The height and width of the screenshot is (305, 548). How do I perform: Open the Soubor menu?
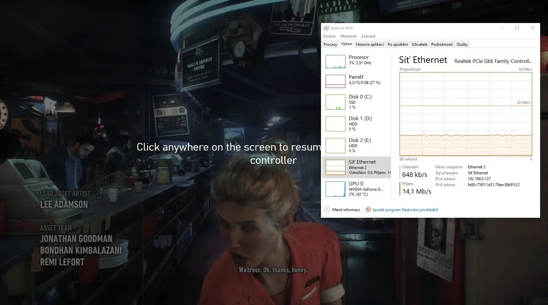click(330, 36)
